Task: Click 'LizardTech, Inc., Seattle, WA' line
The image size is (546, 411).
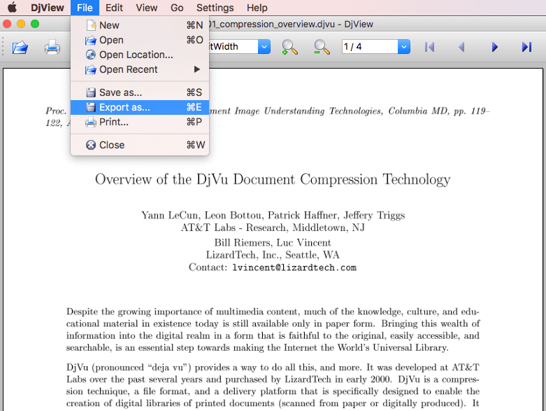Action: point(273,255)
